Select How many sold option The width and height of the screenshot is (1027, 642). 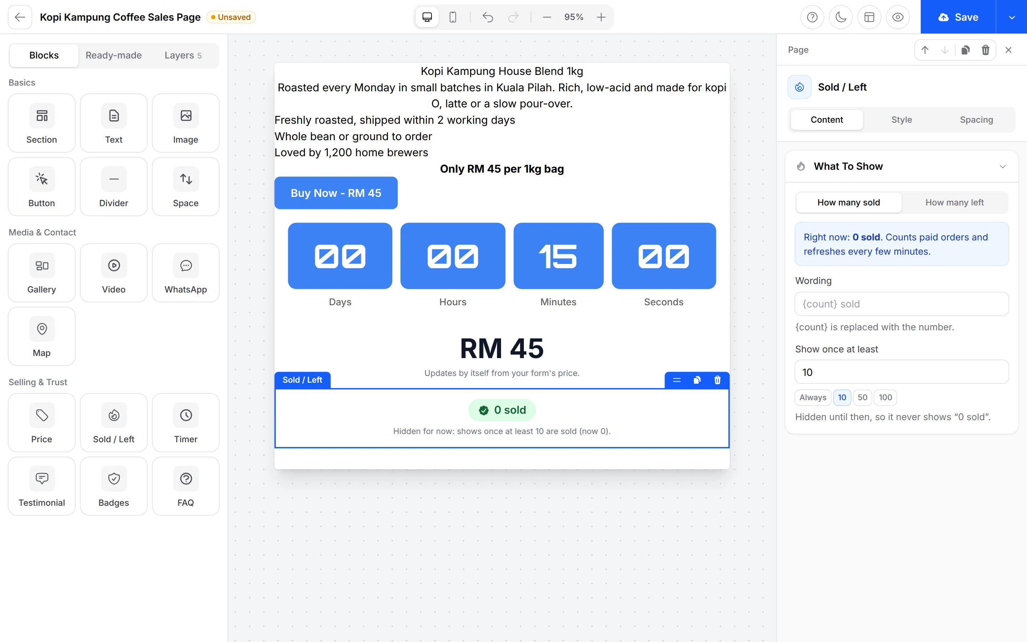click(848, 203)
